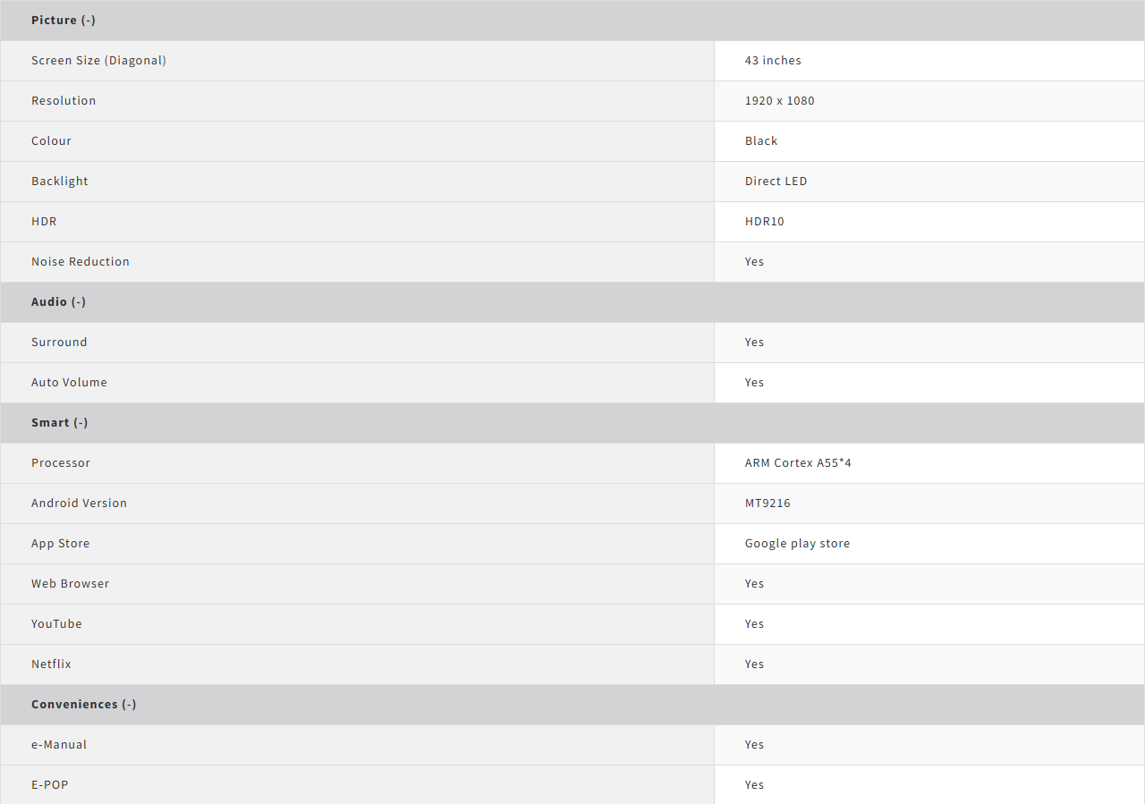The image size is (1145, 804).
Task: Click the Web Browser row label
Action: 70,583
